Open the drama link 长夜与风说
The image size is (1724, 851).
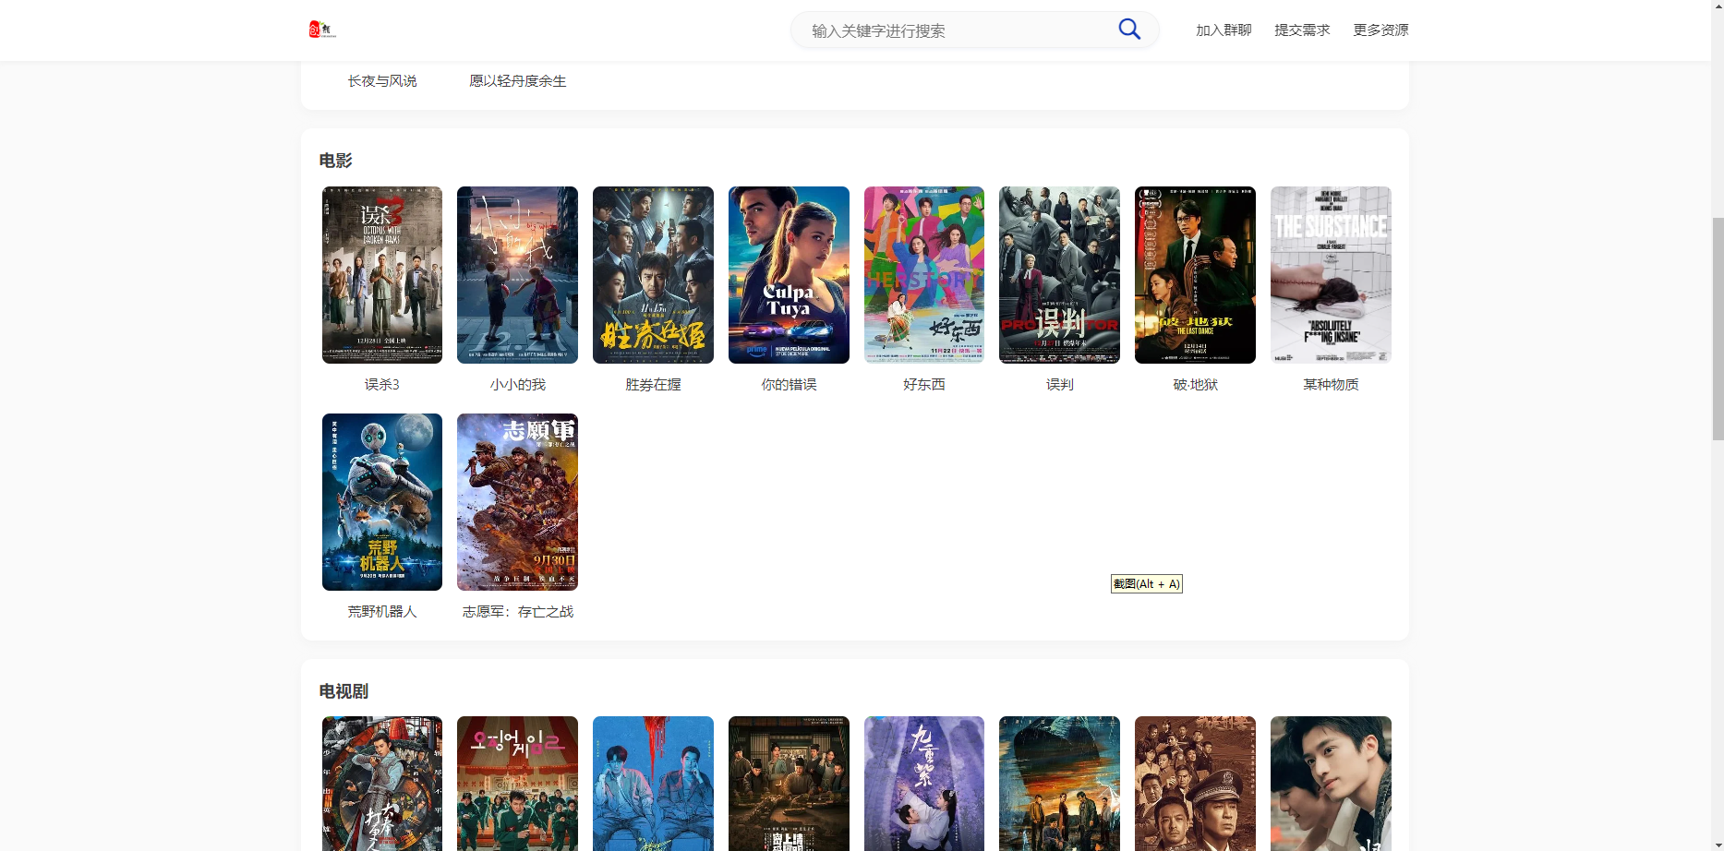pos(381,80)
